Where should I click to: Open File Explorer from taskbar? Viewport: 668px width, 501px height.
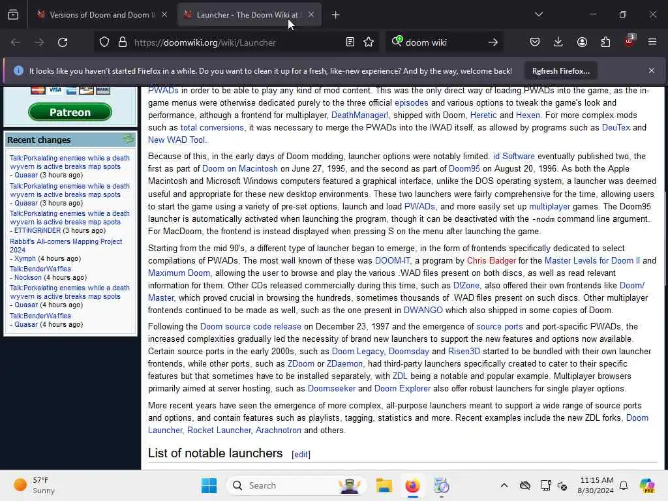[384, 485]
